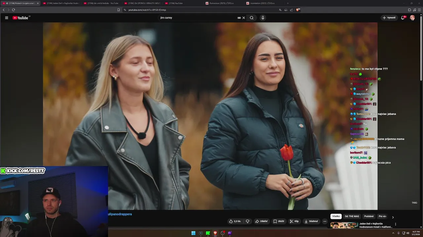Open media control music note icon
This screenshot has height=237, width=423.
click(x=414, y=10)
